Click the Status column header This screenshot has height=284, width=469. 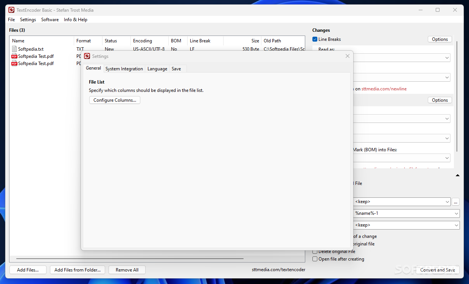pyautogui.click(x=116, y=41)
